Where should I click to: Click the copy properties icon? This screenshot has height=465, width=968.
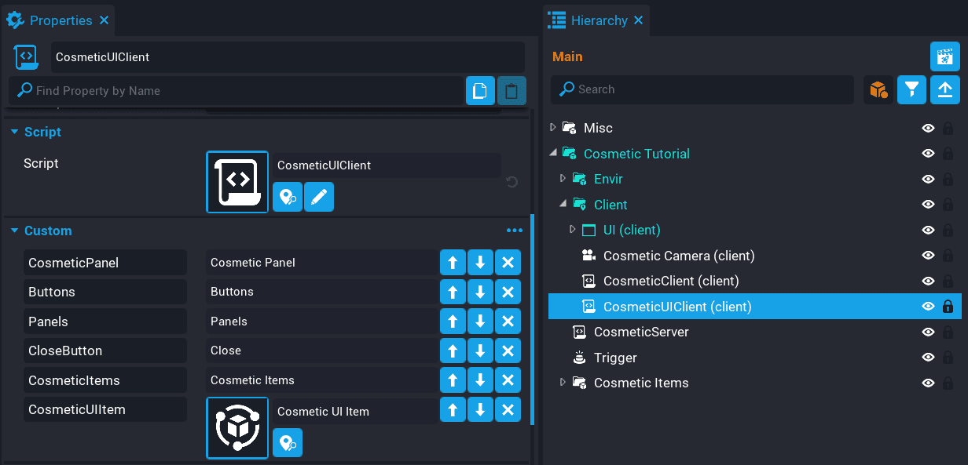tap(480, 91)
